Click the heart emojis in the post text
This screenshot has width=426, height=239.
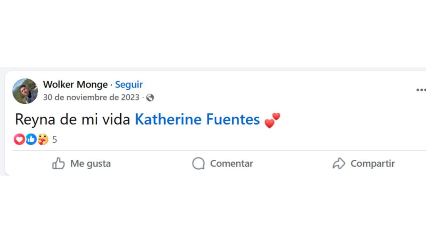(x=273, y=120)
